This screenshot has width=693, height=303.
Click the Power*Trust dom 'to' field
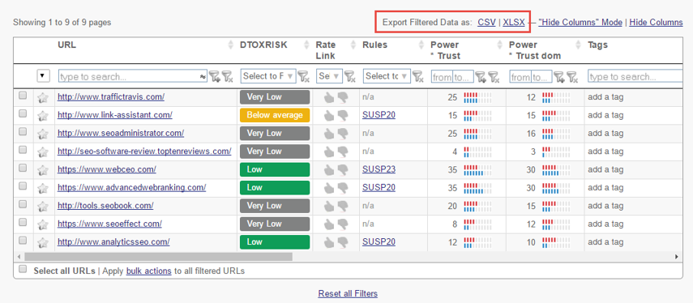541,77
